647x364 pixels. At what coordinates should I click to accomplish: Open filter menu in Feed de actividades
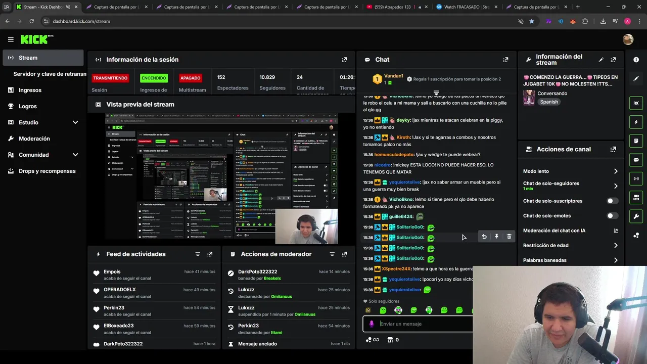pyautogui.click(x=198, y=254)
